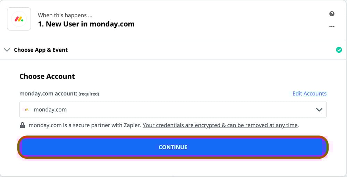This screenshot has width=347, height=177.
Task: Click the Choose App & Event section header
Action: (x=41, y=50)
